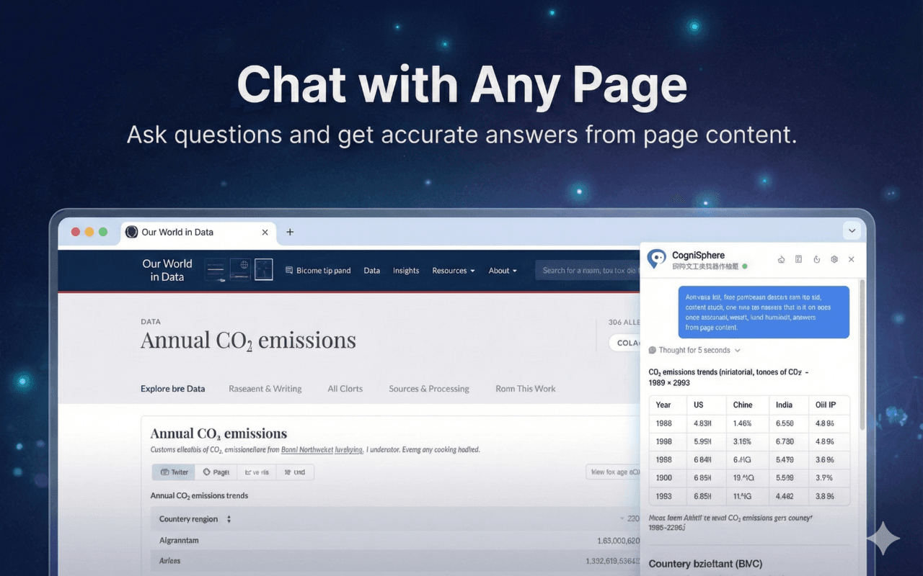The height and width of the screenshot is (576, 923).
Task: Open the history clock icon in CogniSphere
Action: (x=817, y=259)
